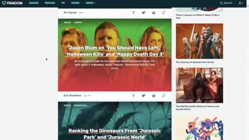This screenshot has height=140, width=249.
Task: Open the Movies menu item
Action: pyautogui.click(x=50, y=3)
